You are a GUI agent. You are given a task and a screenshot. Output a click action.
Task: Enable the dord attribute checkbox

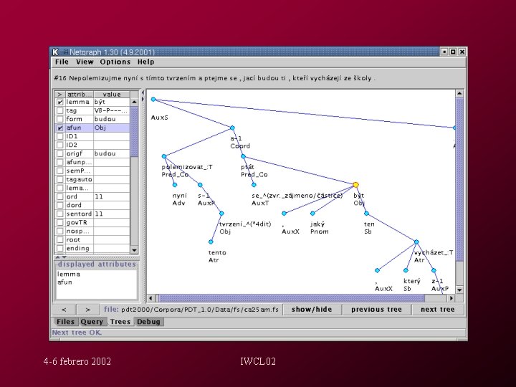point(60,205)
